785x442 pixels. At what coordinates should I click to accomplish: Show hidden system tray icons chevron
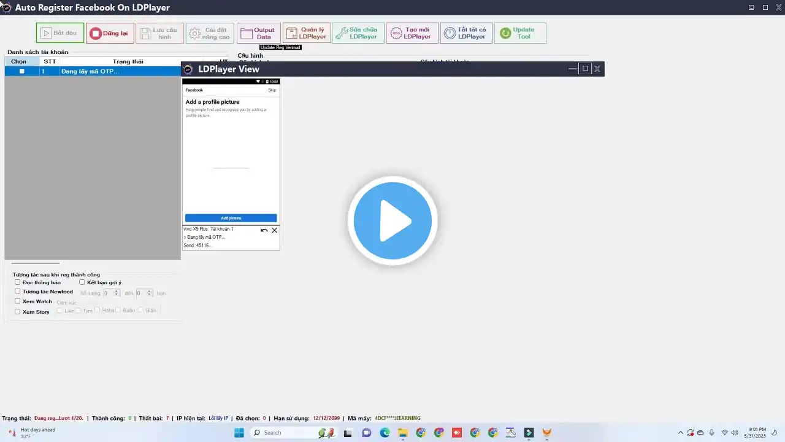click(680, 433)
